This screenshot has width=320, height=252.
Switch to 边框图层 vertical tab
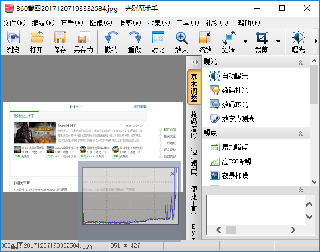[x=194, y=162]
